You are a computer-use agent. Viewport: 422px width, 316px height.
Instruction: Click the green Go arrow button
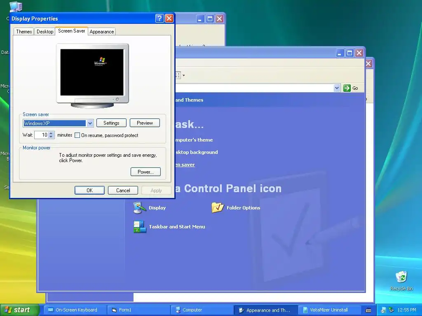coord(347,88)
